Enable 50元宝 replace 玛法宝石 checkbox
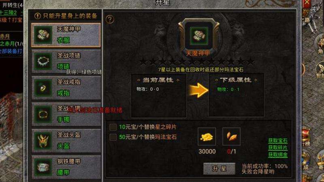This screenshot has width=324, height=182. tap(113, 137)
